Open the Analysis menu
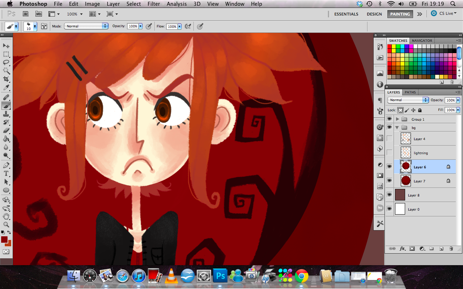Image resolution: width=463 pixels, height=289 pixels. [x=177, y=4]
